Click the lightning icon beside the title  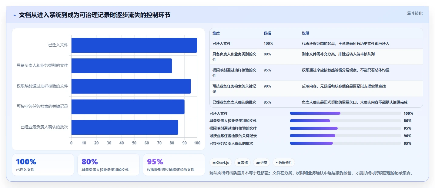pyautogui.click(x=14, y=15)
